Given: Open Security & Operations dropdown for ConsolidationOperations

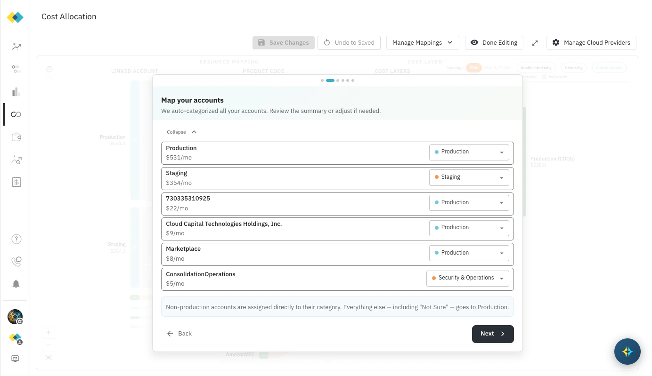Looking at the screenshot, I should click(467, 278).
